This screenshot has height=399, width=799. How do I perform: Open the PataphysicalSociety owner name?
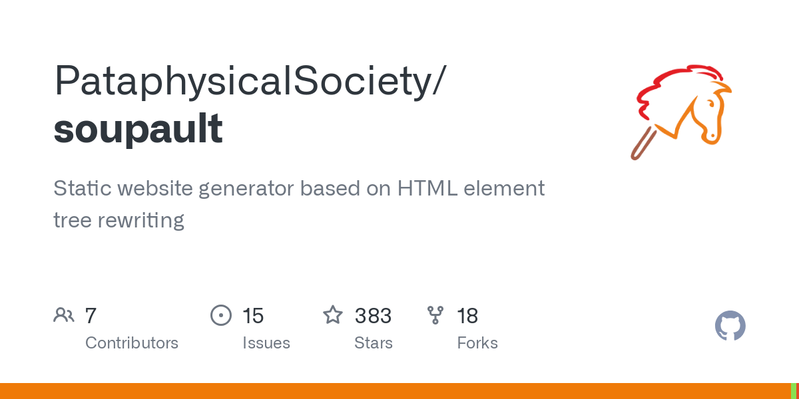coord(250,82)
